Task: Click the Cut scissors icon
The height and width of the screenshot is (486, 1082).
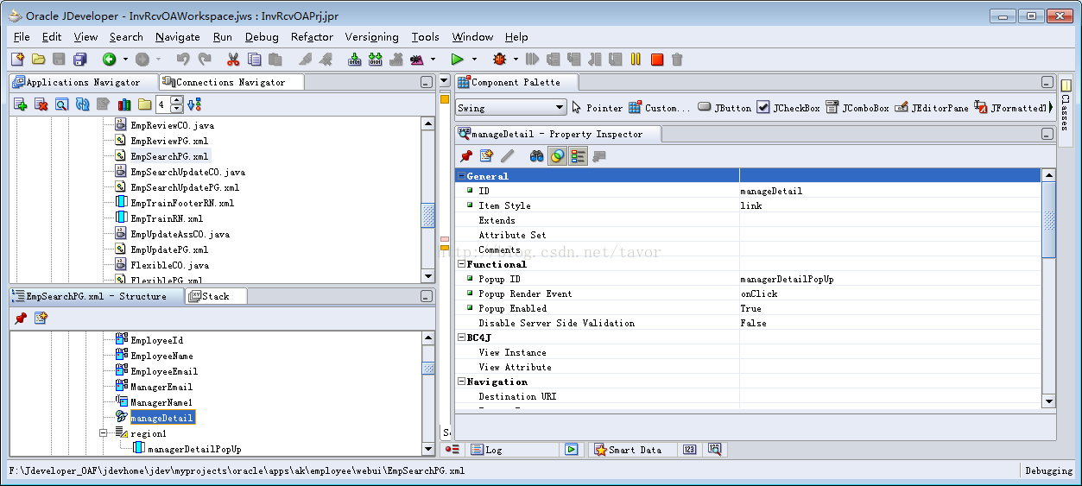Action: pyautogui.click(x=233, y=60)
